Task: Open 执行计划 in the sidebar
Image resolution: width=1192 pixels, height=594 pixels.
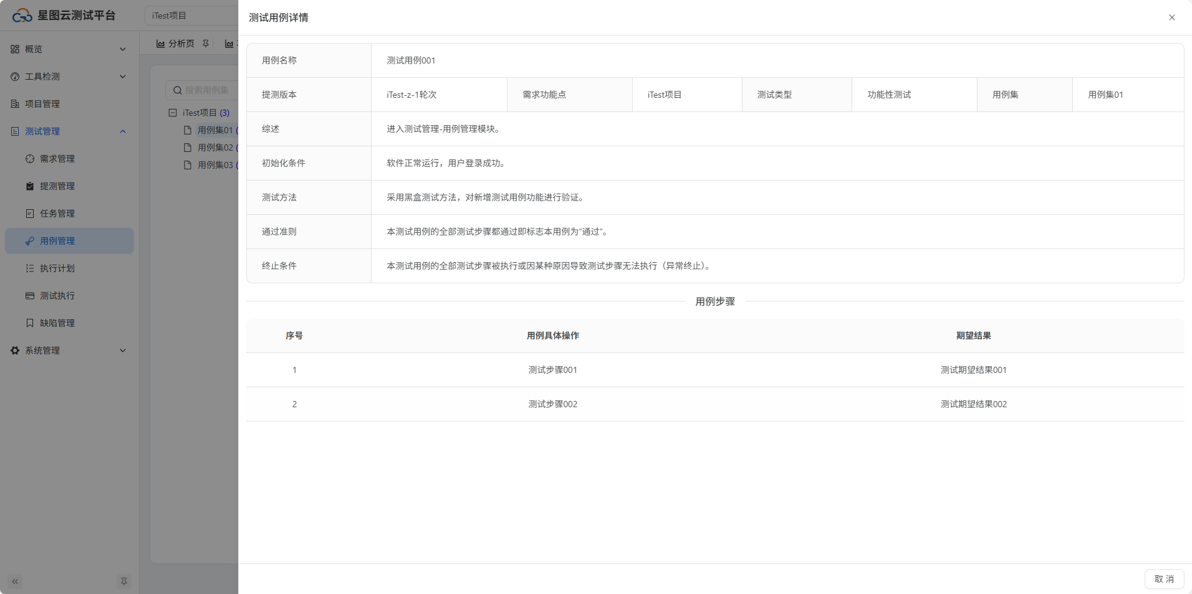Action: click(x=57, y=268)
